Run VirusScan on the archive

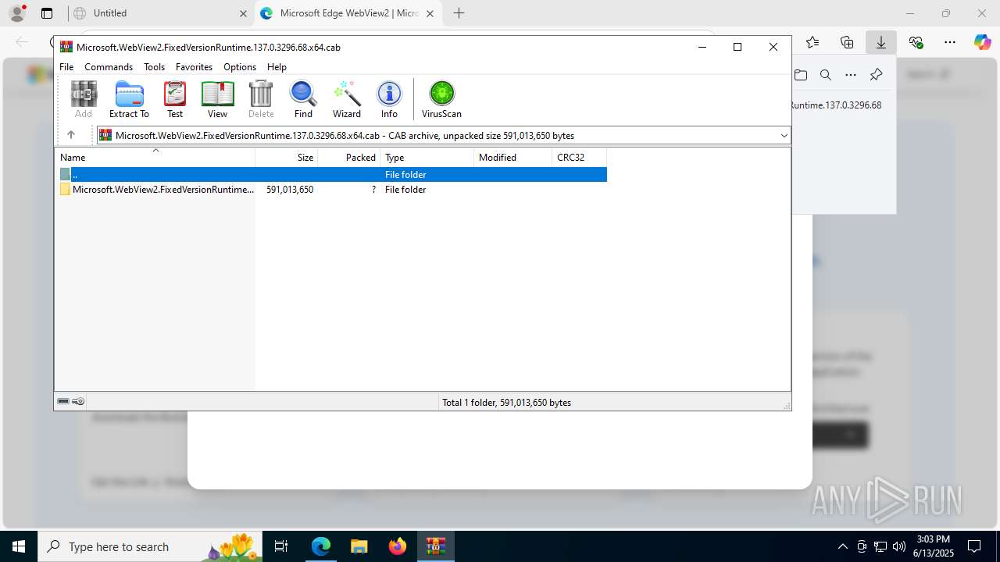click(x=441, y=99)
